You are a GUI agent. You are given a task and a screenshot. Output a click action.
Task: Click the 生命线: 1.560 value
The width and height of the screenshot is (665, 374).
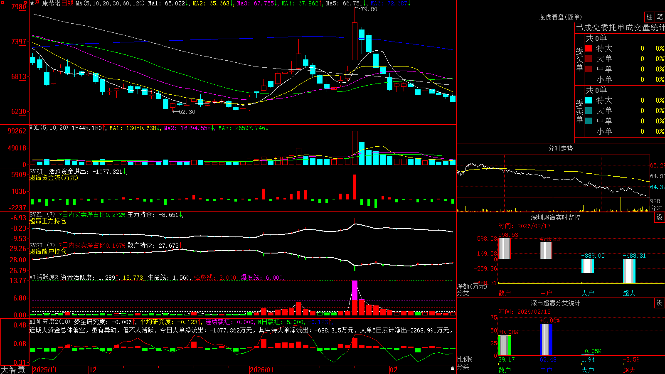coord(169,277)
